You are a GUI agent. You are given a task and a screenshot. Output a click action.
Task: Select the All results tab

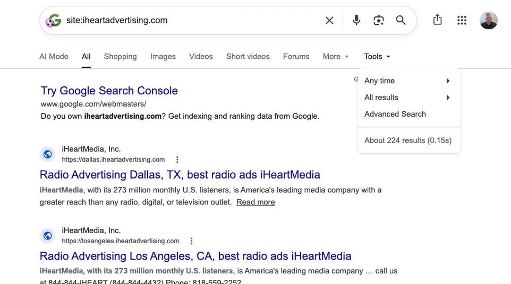pyautogui.click(x=86, y=57)
